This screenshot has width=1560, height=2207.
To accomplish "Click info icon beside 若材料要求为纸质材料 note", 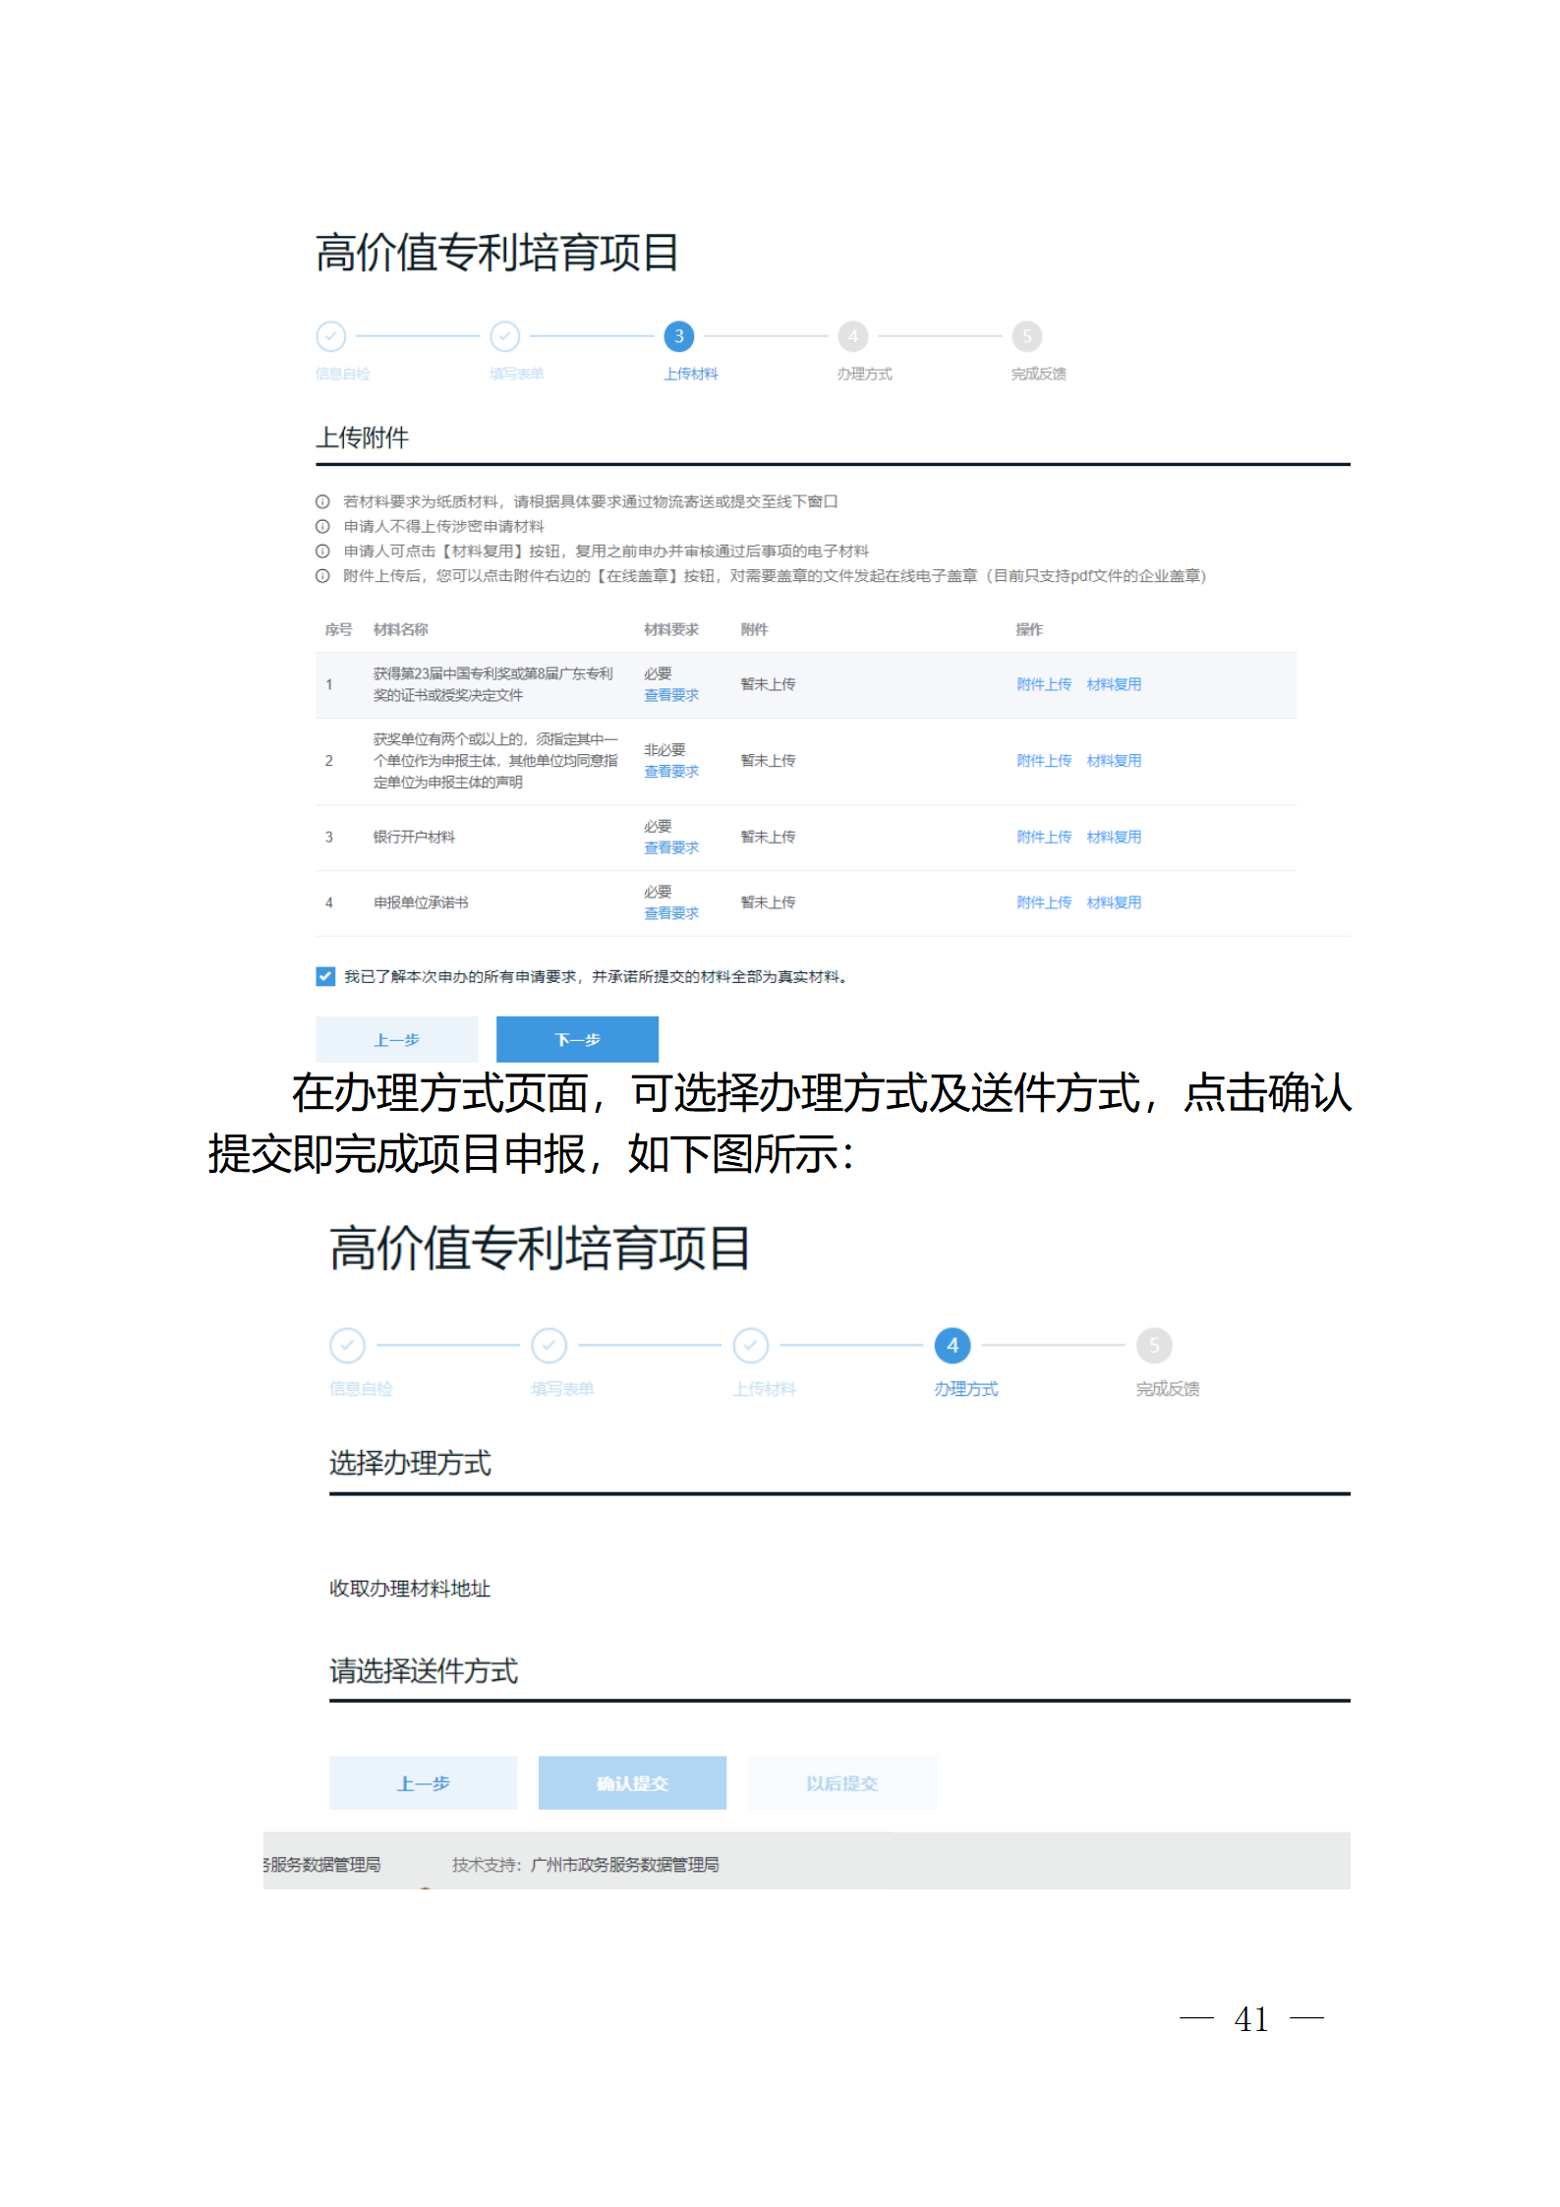I will tap(322, 501).
